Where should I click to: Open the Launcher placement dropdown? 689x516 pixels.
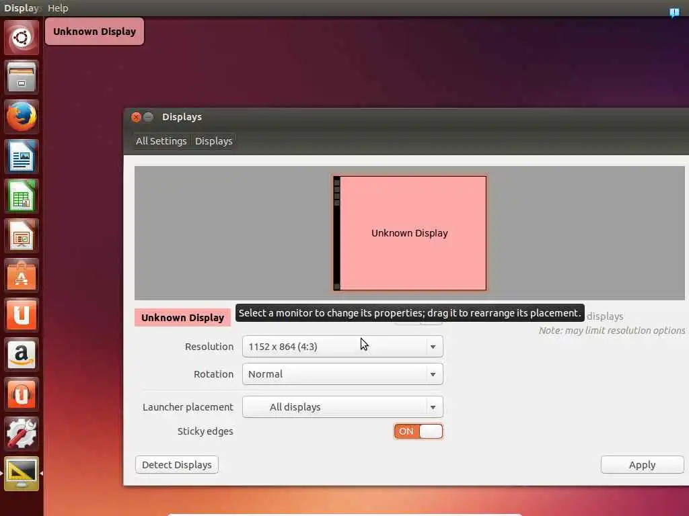click(342, 407)
